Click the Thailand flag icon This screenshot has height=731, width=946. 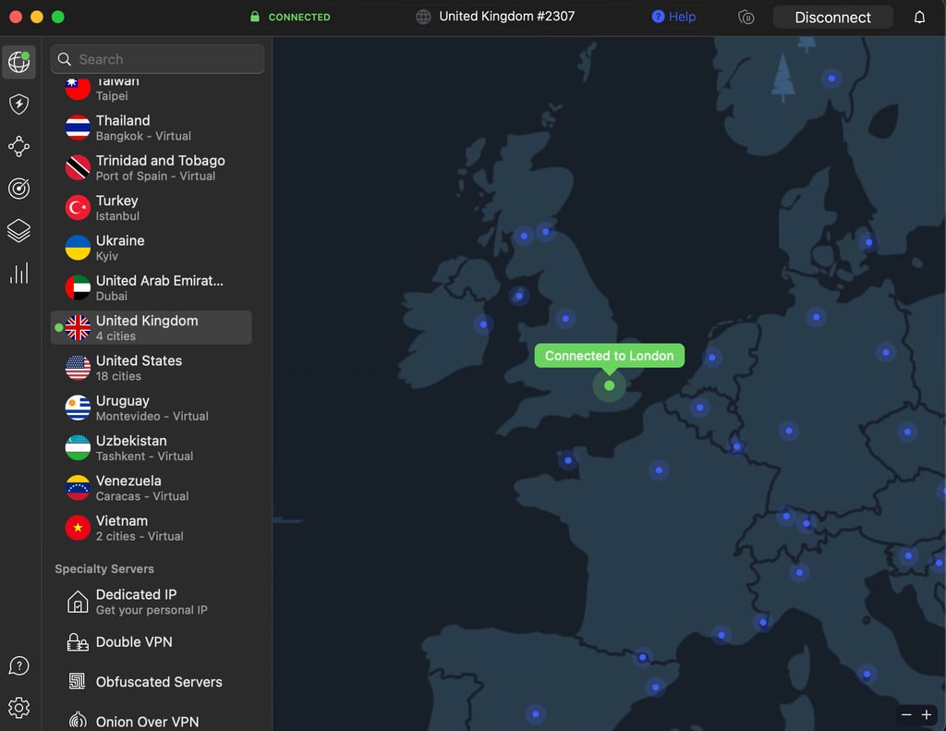[78, 128]
